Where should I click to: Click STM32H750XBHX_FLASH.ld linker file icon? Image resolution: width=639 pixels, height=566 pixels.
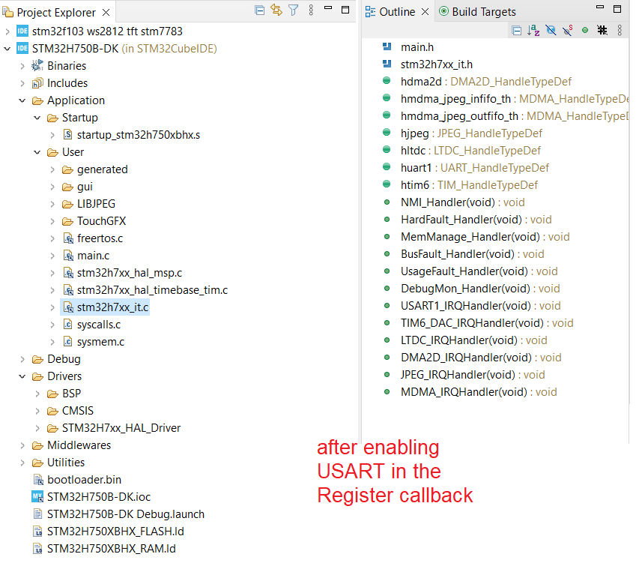37,532
